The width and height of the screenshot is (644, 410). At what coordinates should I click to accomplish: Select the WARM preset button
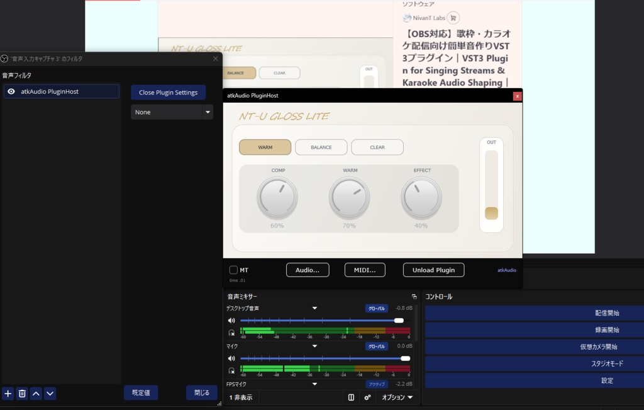click(x=265, y=147)
